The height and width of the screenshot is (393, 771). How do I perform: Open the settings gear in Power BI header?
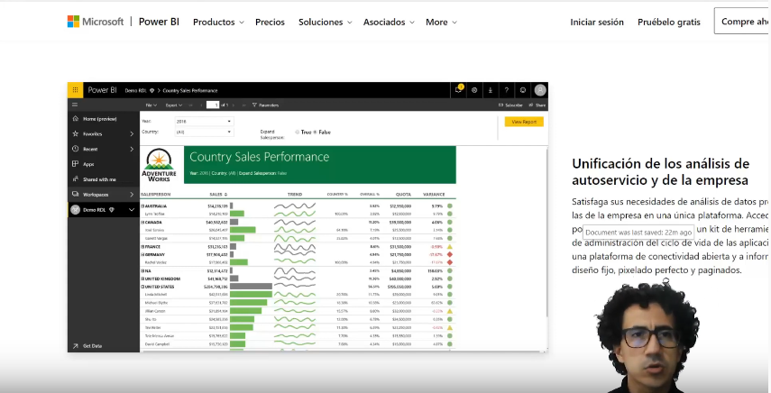pyautogui.click(x=474, y=90)
